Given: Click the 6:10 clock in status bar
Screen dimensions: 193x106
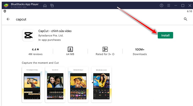Looking at the screenshot, I should [x=189, y=11].
